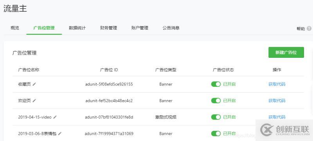Screen dimensions: 313x141
Task: Click the 广告位状态 column header
Action: click(223, 70)
